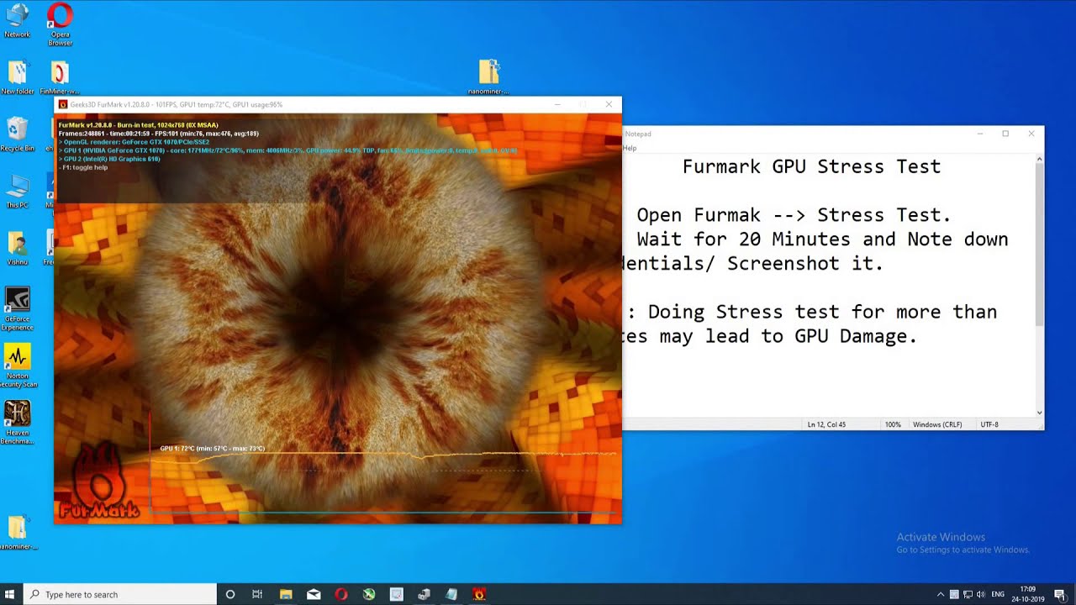1076x605 pixels.
Task: Click the 'F1: toggle help' line in FurMark
Action: tap(84, 167)
